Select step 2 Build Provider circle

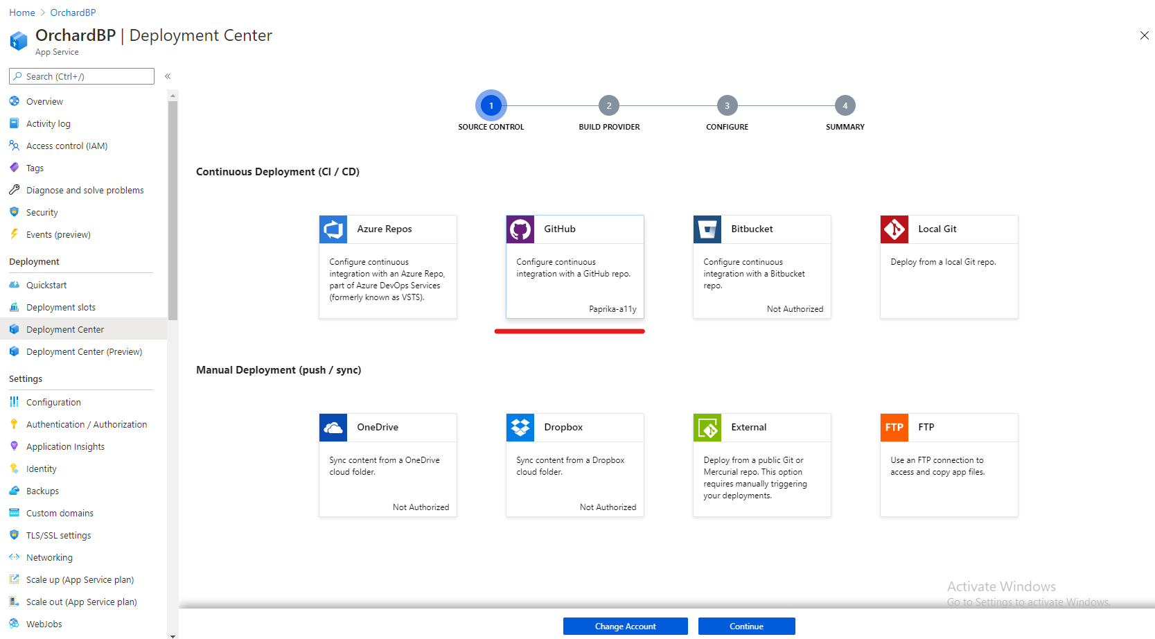(609, 106)
